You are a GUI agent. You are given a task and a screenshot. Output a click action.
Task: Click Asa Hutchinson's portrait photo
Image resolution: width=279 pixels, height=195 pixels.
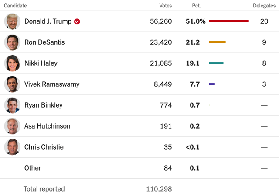click(12, 126)
